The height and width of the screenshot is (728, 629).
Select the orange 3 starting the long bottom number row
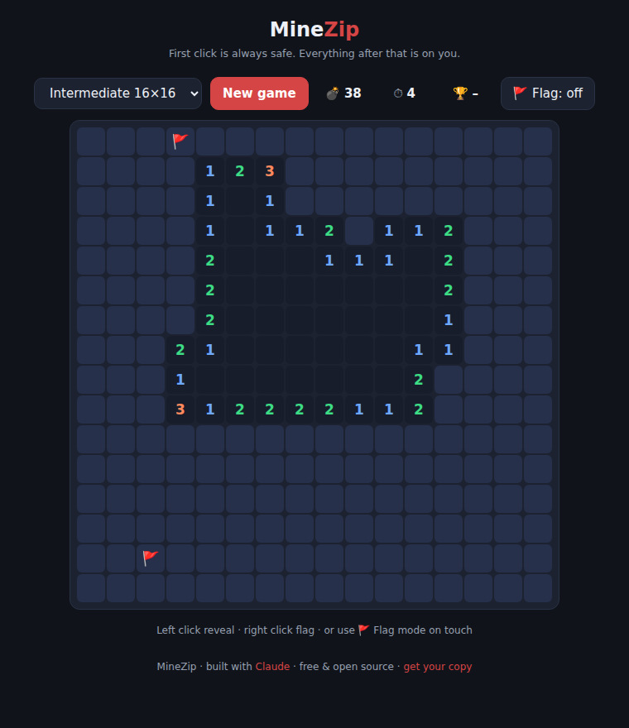(180, 409)
